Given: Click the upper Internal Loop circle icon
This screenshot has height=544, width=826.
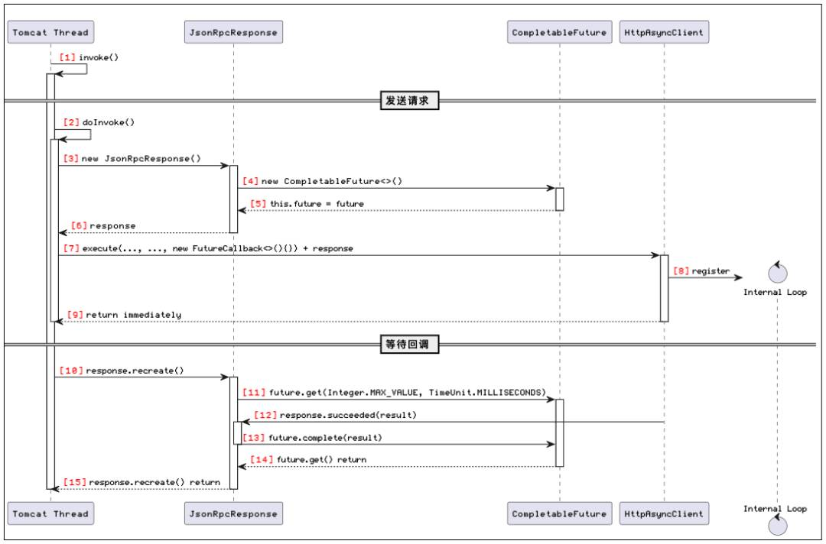Looking at the screenshot, I should tap(778, 272).
